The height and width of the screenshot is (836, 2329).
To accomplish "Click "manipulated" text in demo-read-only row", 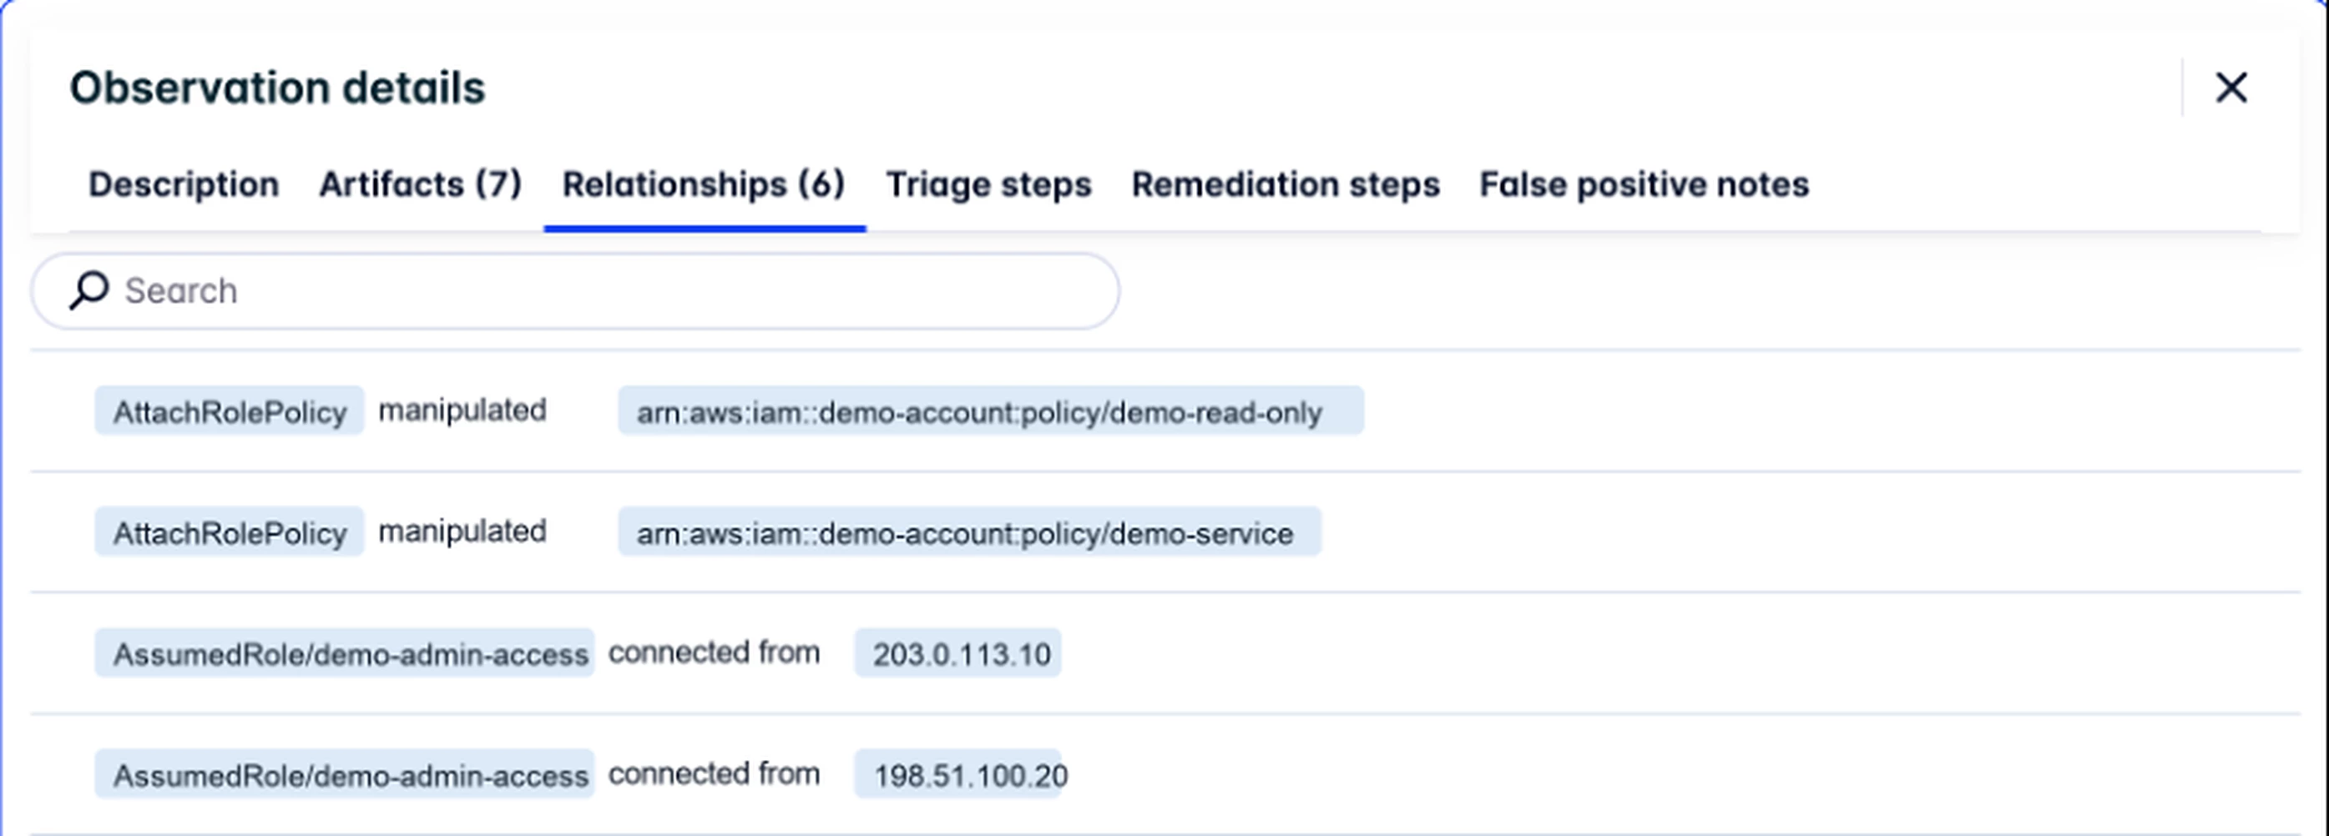I will (462, 410).
